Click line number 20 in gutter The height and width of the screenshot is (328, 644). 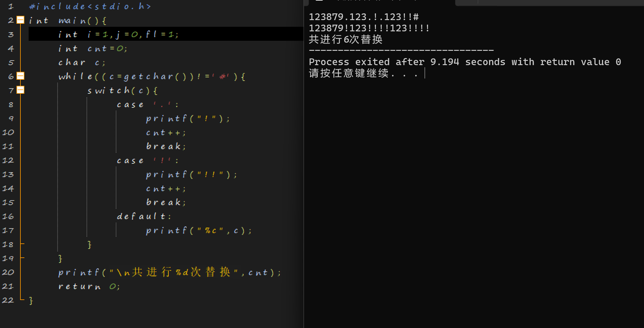(x=8, y=272)
